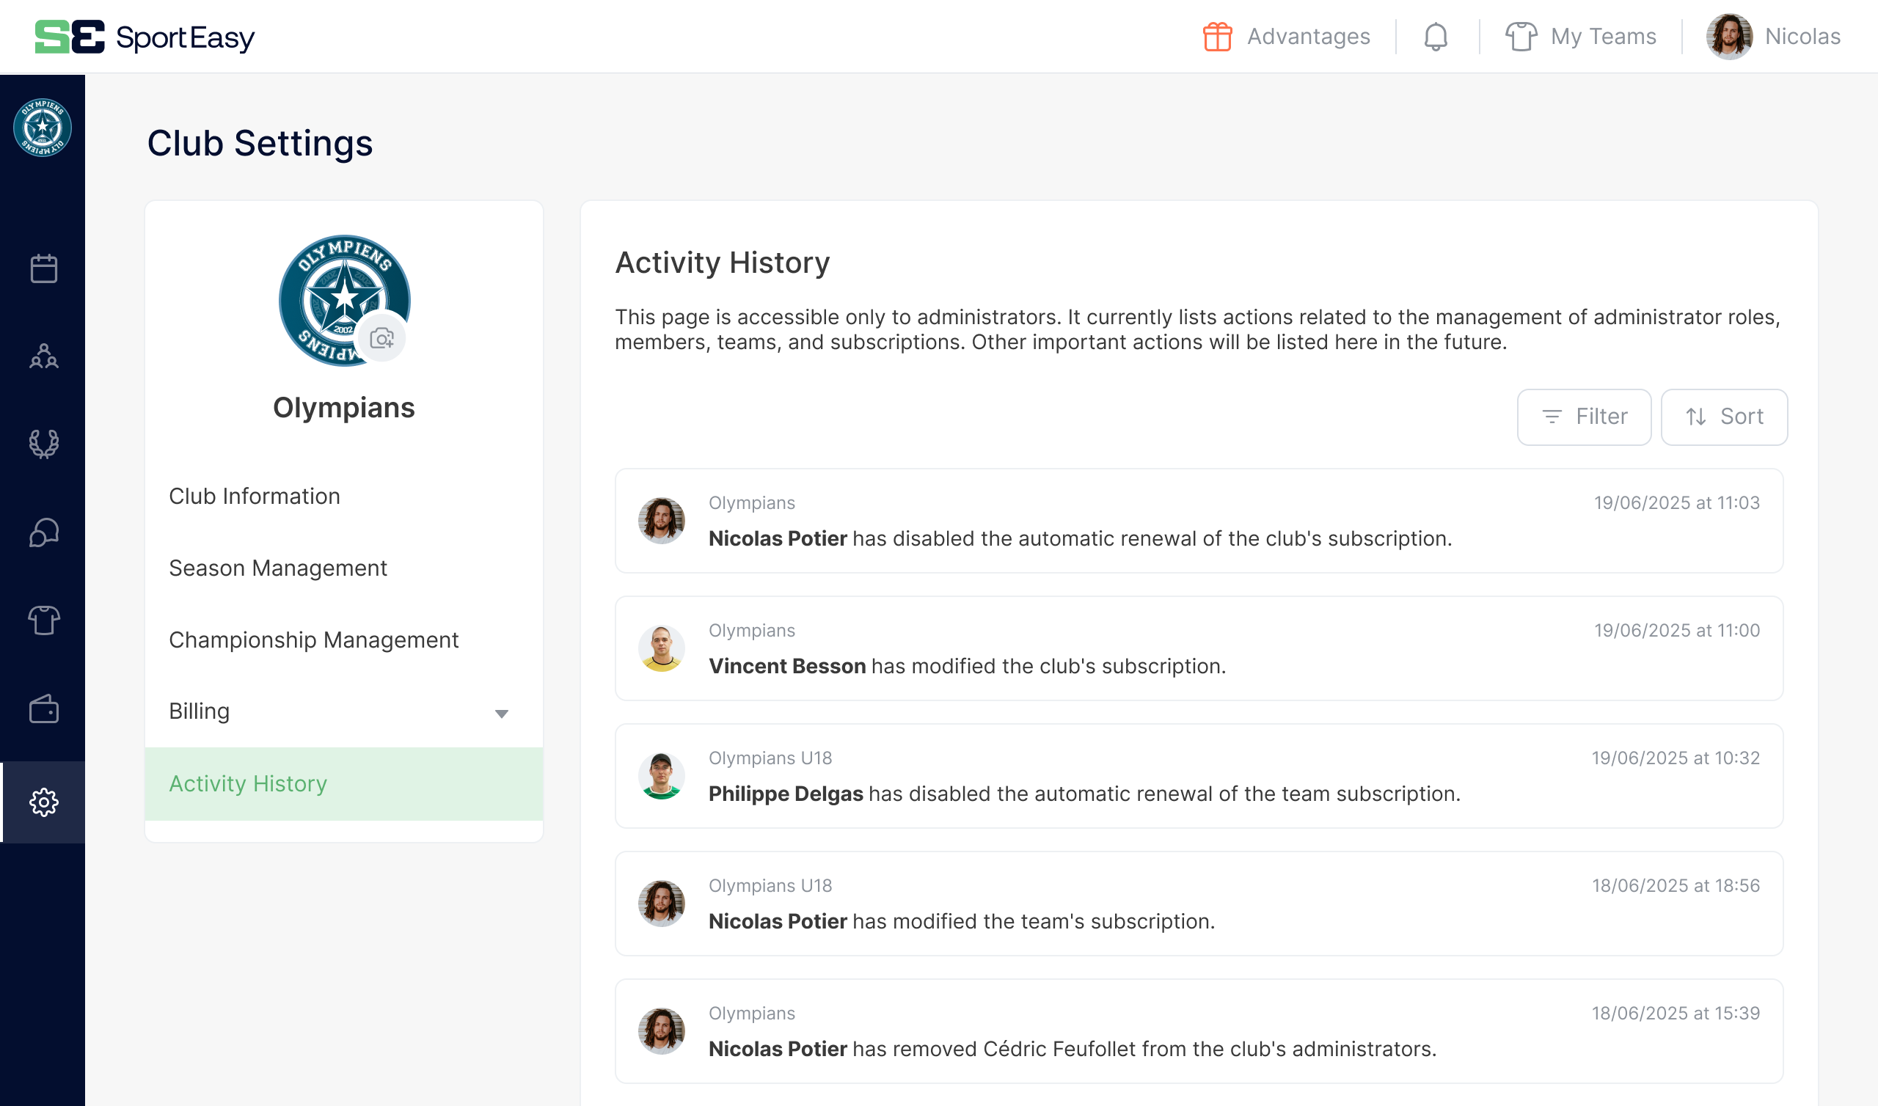
Task: Open the club members section
Action: [43, 357]
